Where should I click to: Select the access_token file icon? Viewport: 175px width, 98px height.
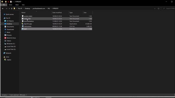[23, 16]
